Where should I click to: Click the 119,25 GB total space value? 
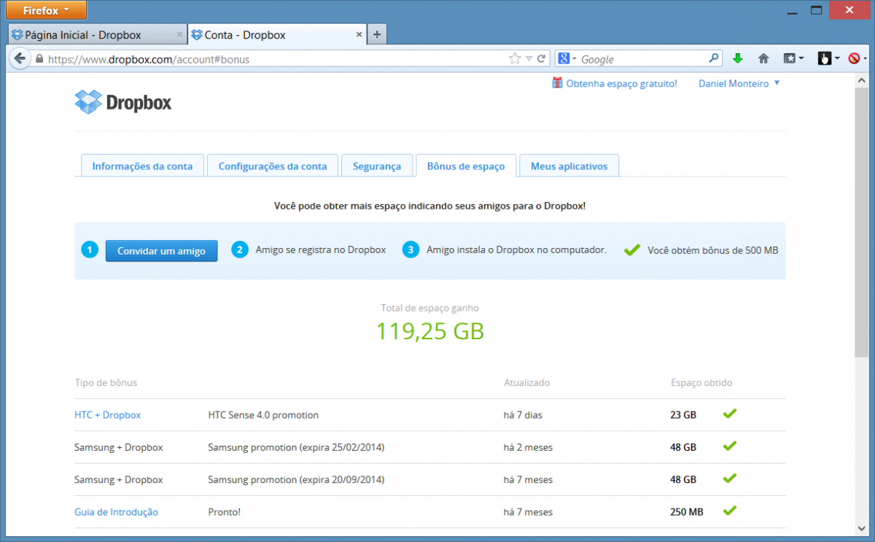(x=430, y=331)
